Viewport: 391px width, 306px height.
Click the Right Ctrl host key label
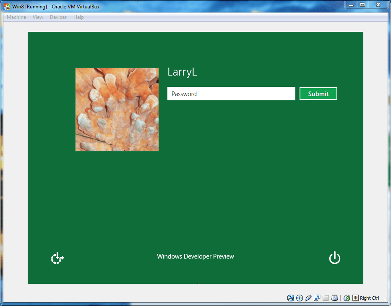(370, 298)
